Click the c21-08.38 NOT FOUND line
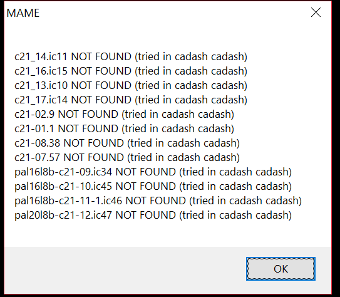 tap(127, 143)
